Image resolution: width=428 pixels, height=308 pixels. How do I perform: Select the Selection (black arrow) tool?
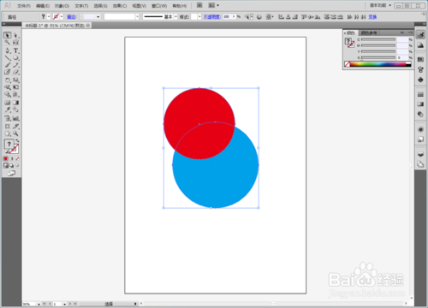pyautogui.click(x=8, y=35)
